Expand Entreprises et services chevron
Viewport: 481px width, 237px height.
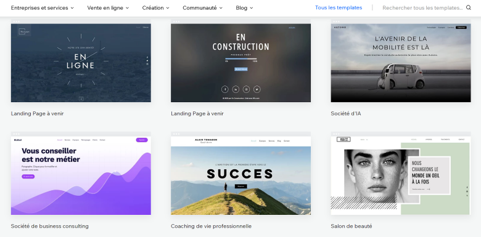click(x=72, y=8)
